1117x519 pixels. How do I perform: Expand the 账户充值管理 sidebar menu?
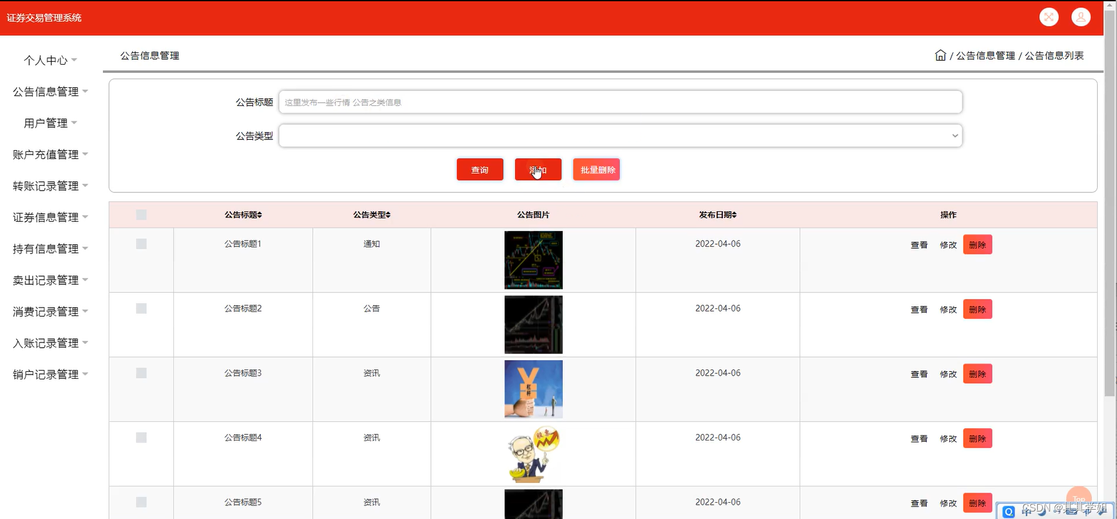(50, 155)
